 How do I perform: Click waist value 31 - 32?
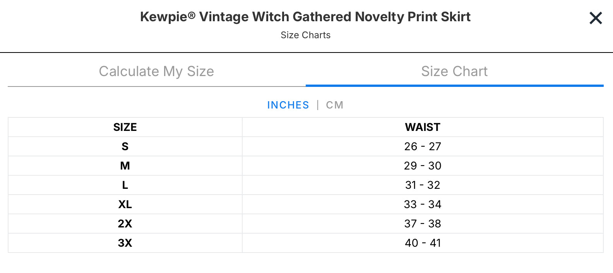point(423,185)
